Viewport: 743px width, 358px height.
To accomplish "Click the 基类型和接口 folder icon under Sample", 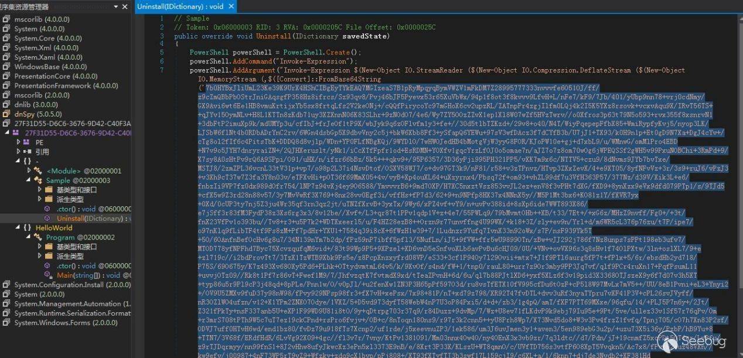I will click(x=49, y=190).
